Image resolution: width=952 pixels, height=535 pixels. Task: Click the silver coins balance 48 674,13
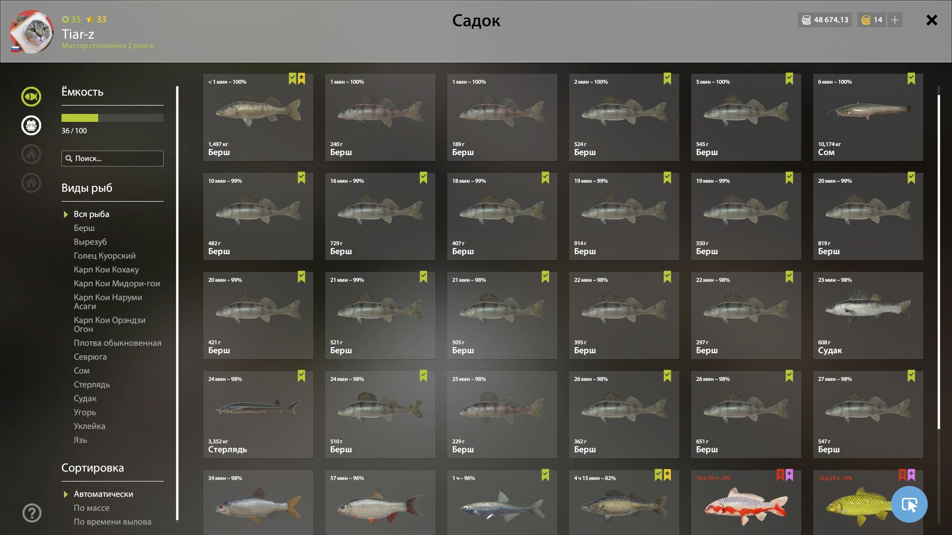click(x=825, y=20)
